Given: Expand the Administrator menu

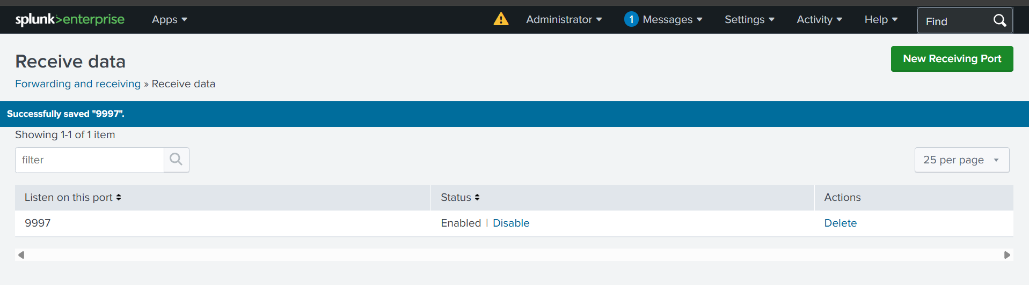Looking at the screenshot, I should click(564, 20).
